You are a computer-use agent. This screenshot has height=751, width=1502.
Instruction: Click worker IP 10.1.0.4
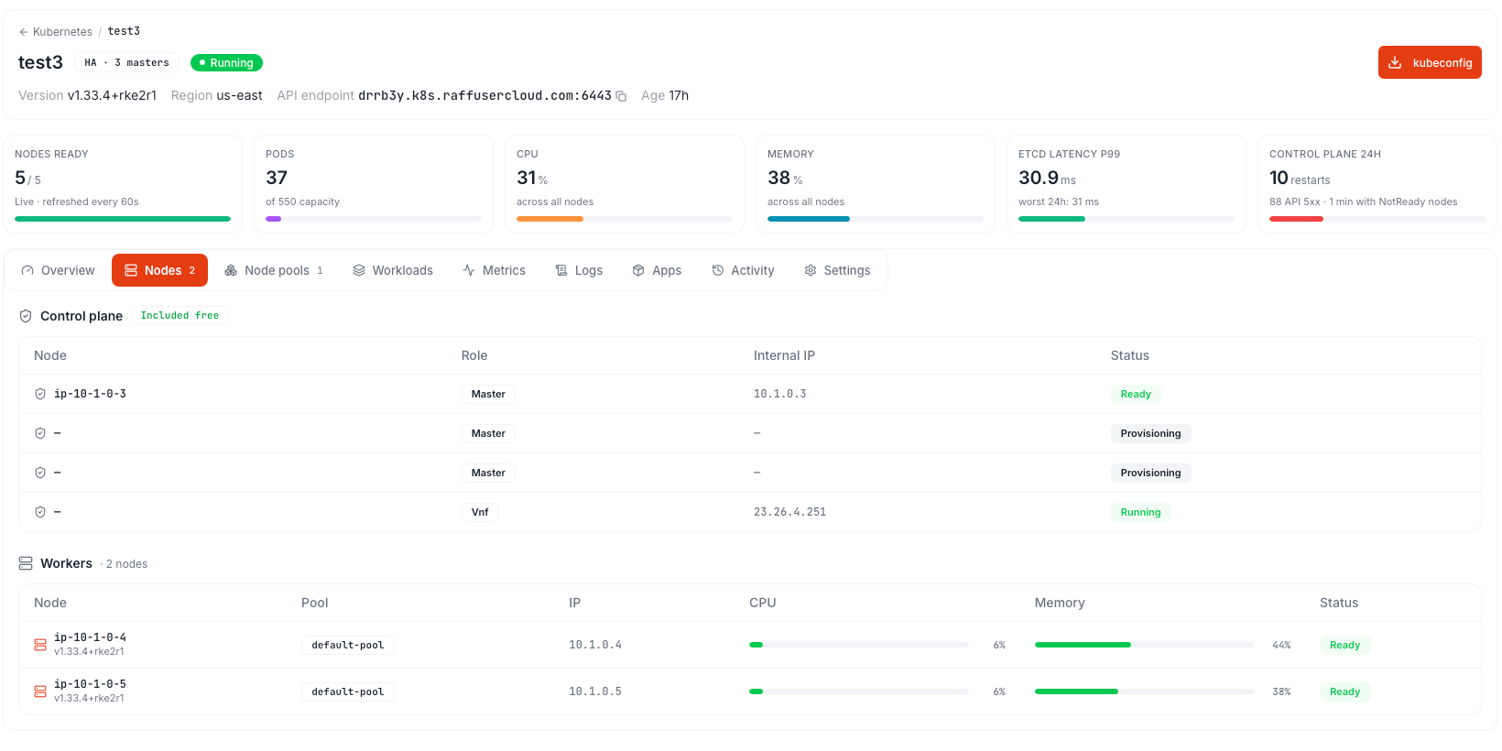click(595, 645)
